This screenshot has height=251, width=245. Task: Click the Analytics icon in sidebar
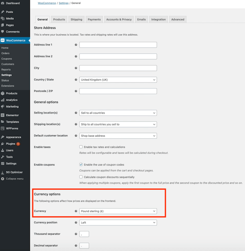click(3, 100)
